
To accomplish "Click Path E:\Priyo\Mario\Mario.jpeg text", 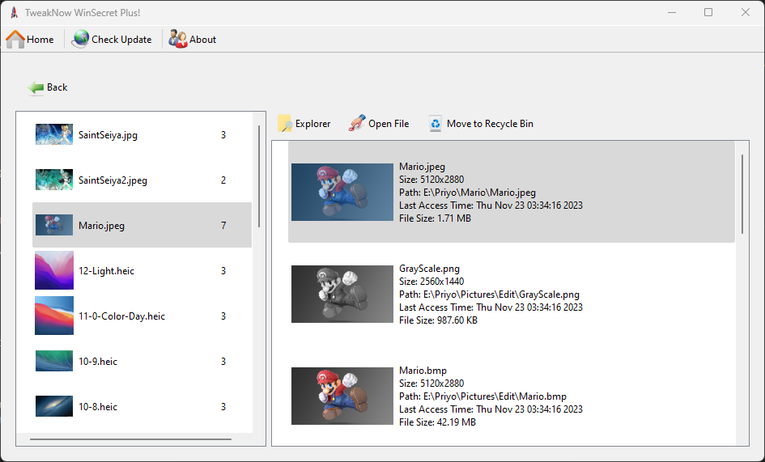I will click(x=467, y=193).
